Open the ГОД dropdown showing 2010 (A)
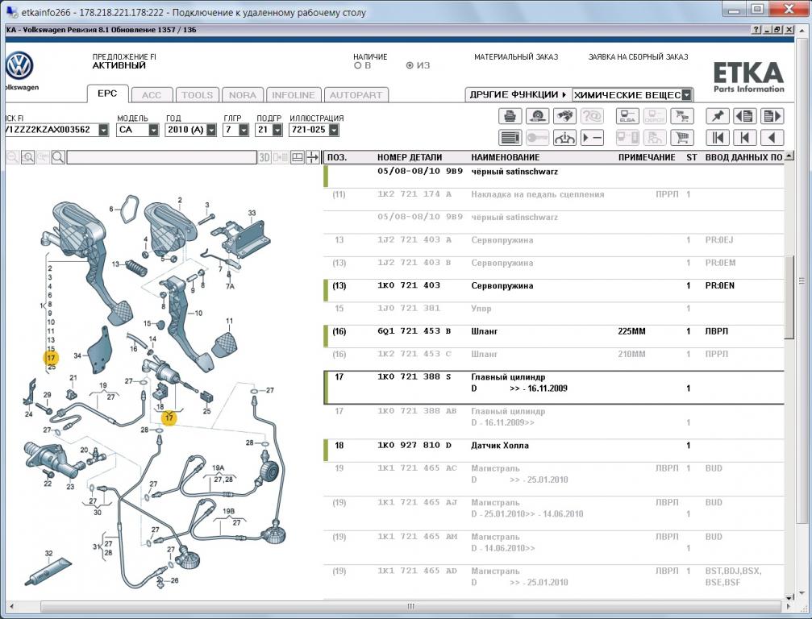The height and width of the screenshot is (619, 812). click(211, 130)
